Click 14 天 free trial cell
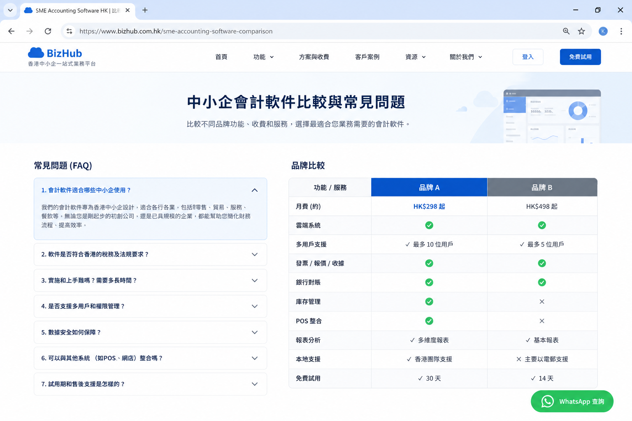The height and width of the screenshot is (421, 632). click(x=542, y=379)
